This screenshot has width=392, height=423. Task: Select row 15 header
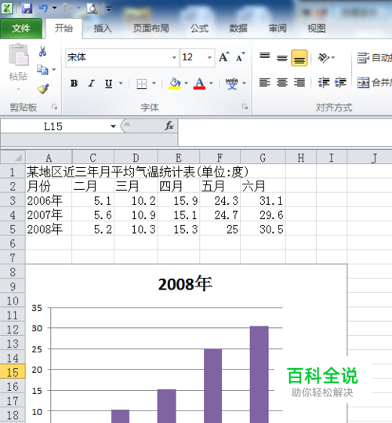[x=13, y=372]
